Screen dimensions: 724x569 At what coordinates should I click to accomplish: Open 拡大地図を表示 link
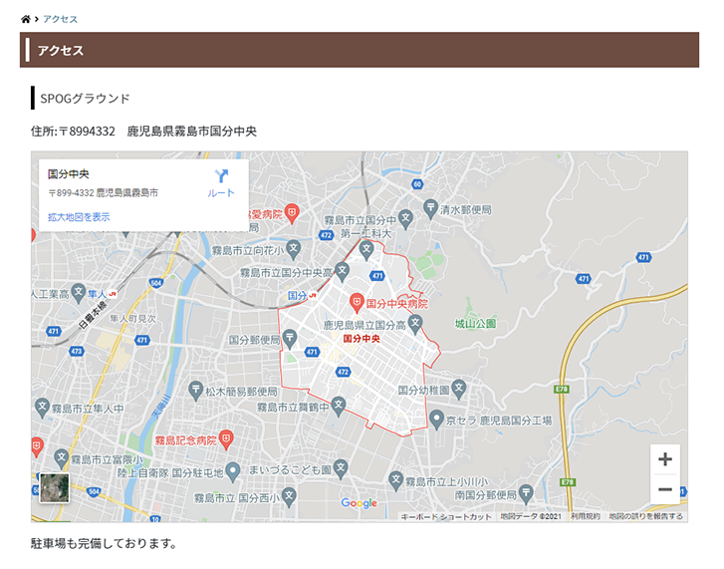(x=79, y=217)
